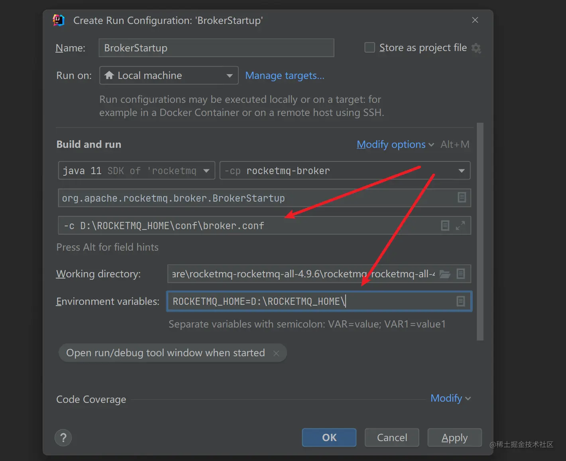Click the Name field containing BrokerStartup

(x=216, y=48)
